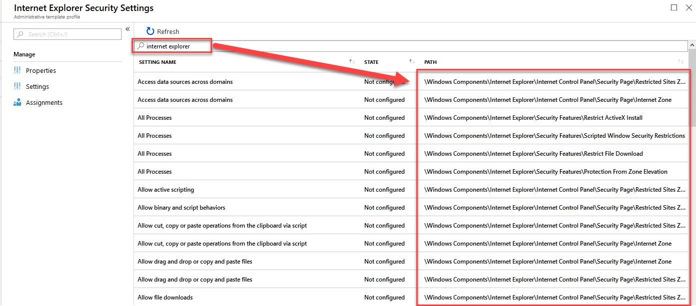Open "Allow cut, copy or paste operations" in the Restricted Sites row
Viewport: 696px width, 306px height.
point(222,225)
